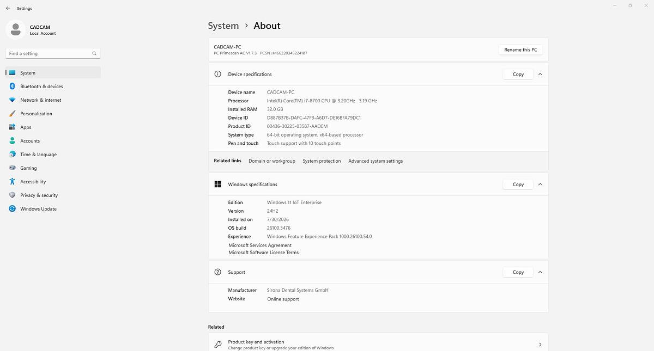The image size is (654, 351).
Task: Click the Bluetooth icon in sidebar
Action: click(12, 87)
